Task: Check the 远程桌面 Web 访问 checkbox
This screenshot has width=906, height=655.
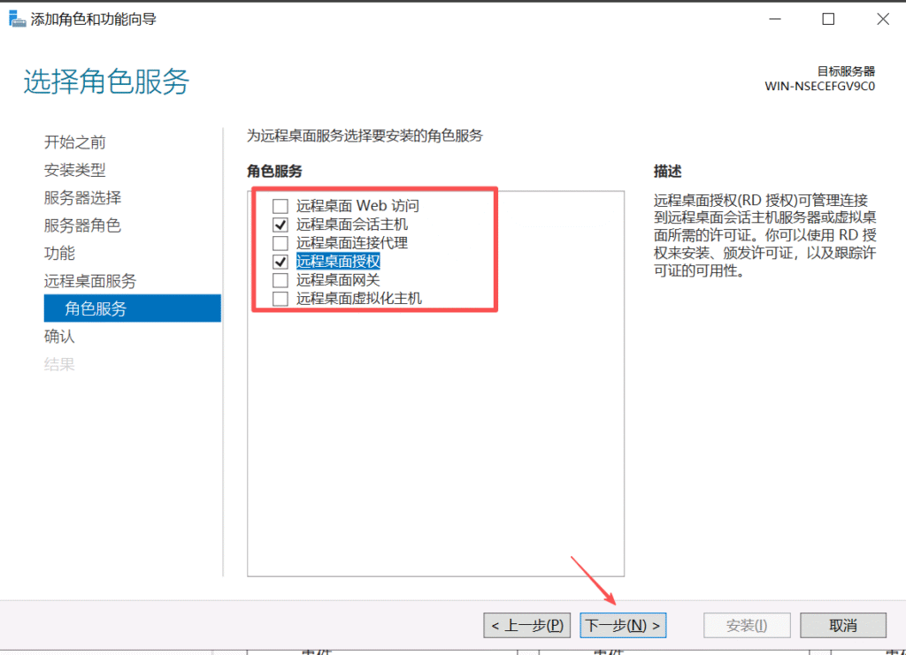Action: (280, 206)
